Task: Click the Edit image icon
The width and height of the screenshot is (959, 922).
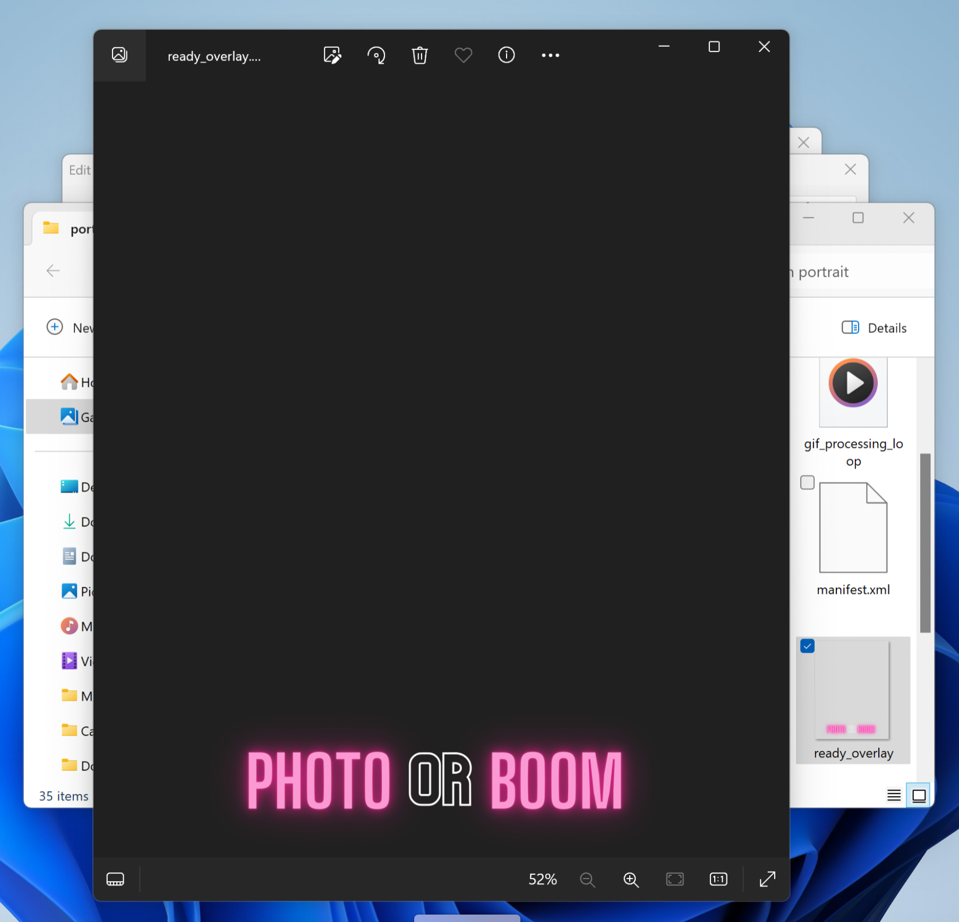Action: tap(332, 55)
